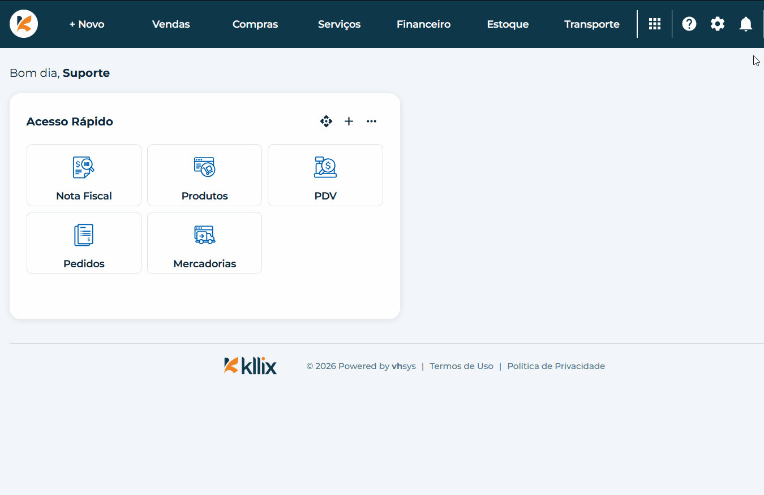Open the Estoque menu
The height and width of the screenshot is (495, 764).
[508, 24]
